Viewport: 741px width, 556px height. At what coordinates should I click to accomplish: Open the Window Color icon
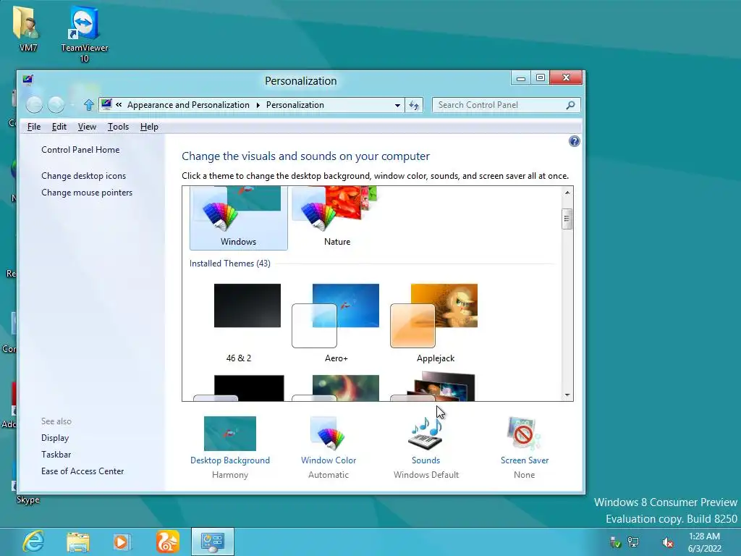pos(328,433)
